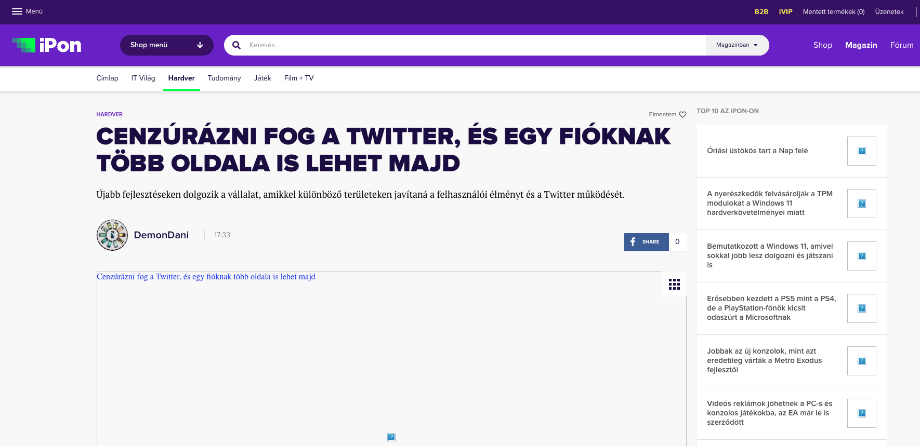Go to the Magazin section
The width and height of the screenshot is (920, 446).
click(x=861, y=45)
